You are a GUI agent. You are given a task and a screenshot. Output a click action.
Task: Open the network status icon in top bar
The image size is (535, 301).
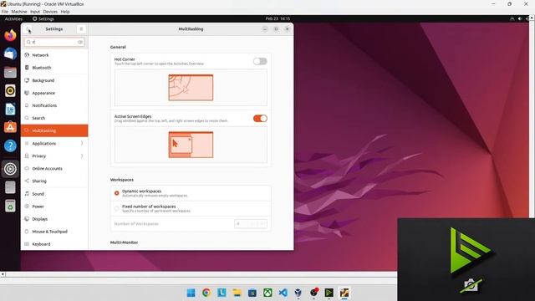pyautogui.click(x=512, y=18)
